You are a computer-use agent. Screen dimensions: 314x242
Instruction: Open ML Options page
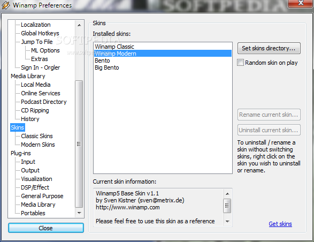[45, 50]
